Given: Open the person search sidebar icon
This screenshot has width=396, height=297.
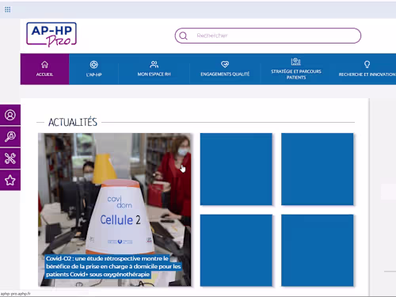Looking at the screenshot, I should click(10, 137).
